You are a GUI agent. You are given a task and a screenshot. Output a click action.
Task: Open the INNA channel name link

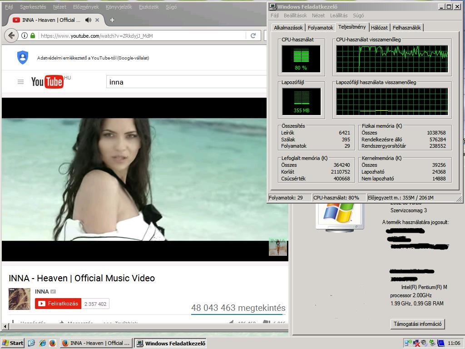[42, 291]
